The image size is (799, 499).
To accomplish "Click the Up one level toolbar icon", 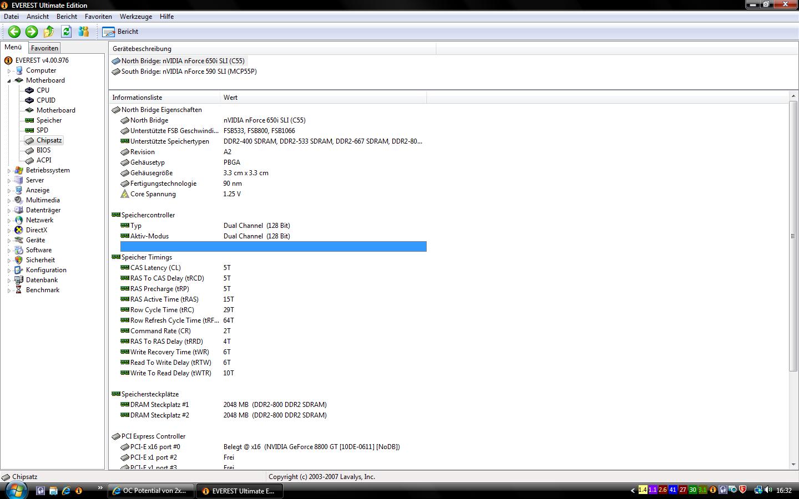I will tap(49, 32).
